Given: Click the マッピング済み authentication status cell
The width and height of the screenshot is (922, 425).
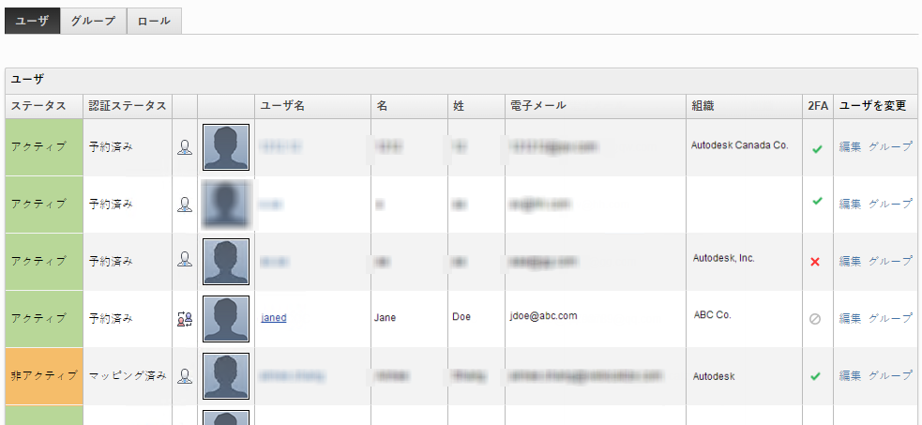Looking at the screenshot, I should coord(128,375).
